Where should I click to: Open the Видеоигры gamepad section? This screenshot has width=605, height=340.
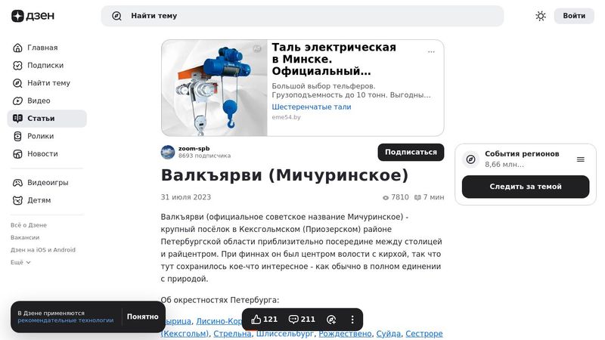(47, 182)
